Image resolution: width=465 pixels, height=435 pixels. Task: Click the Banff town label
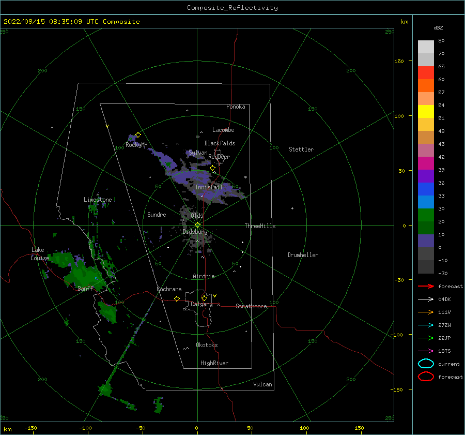(85, 288)
